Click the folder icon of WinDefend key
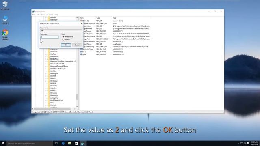The width and height of the screenshot is (260, 146). [x=49, y=59]
